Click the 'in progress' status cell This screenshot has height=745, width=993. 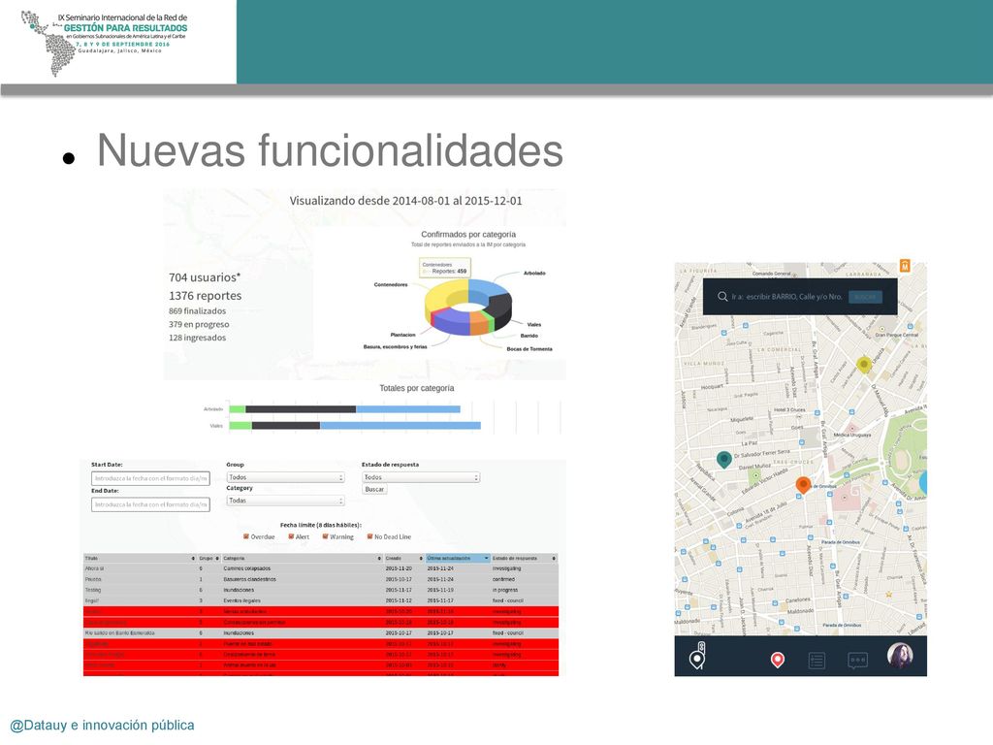[x=505, y=590]
